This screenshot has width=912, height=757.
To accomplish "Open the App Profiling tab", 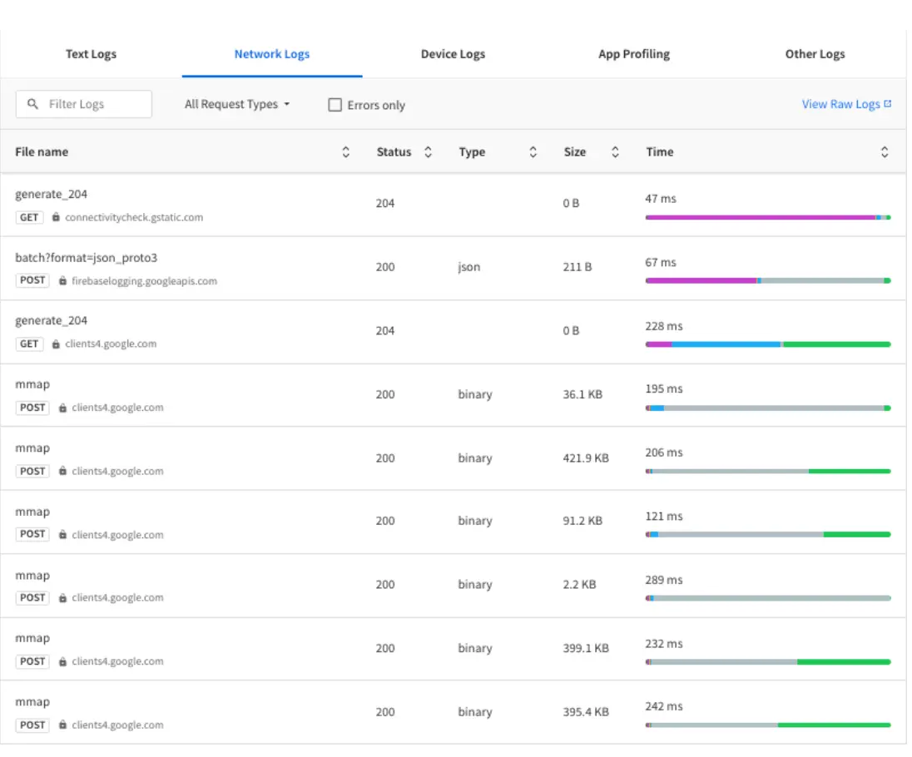I will (634, 53).
